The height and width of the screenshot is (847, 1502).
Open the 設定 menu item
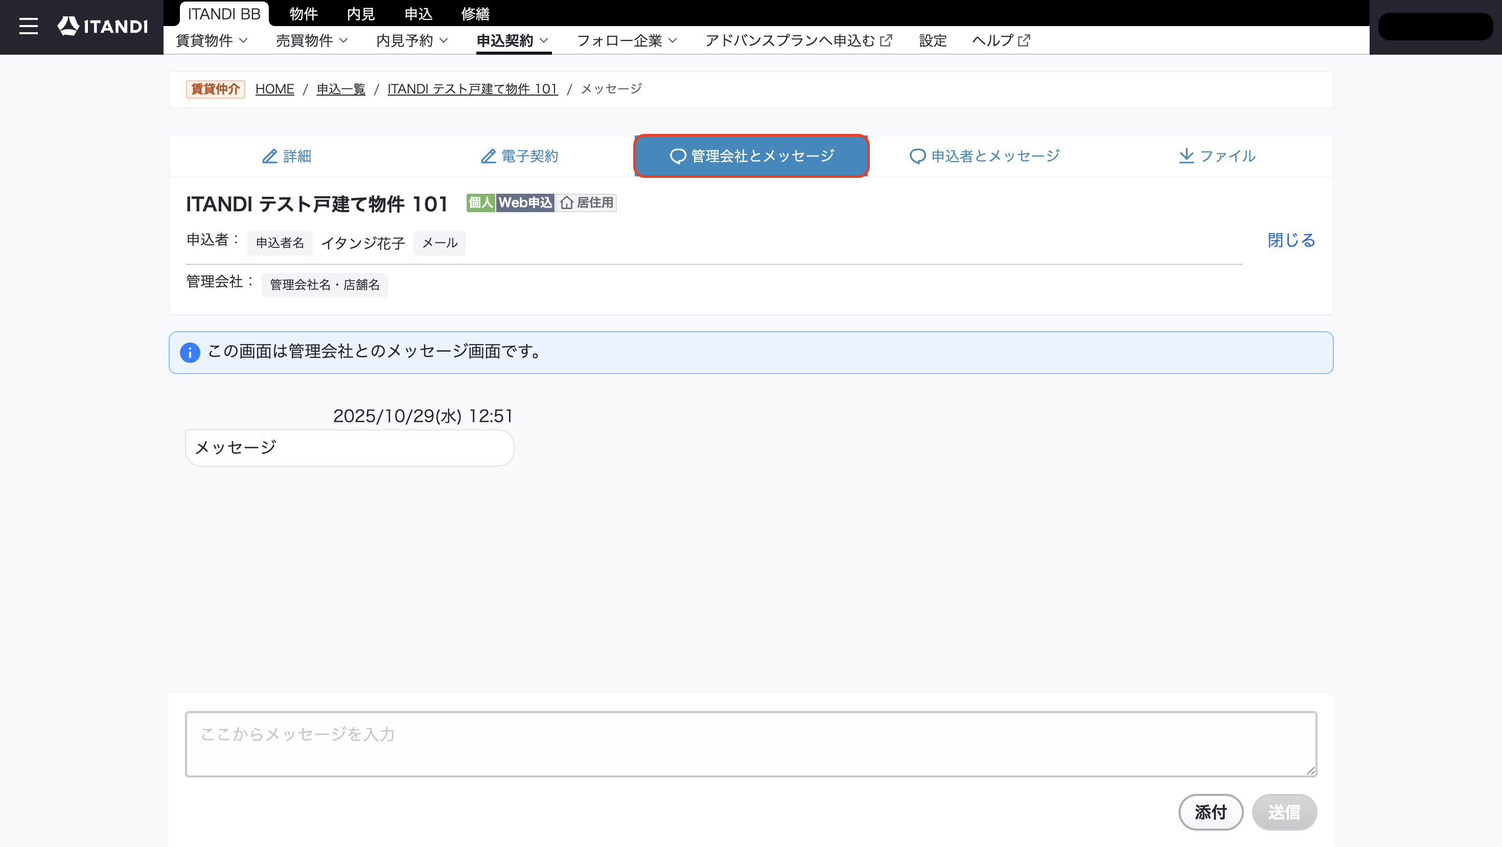[933, 40]
